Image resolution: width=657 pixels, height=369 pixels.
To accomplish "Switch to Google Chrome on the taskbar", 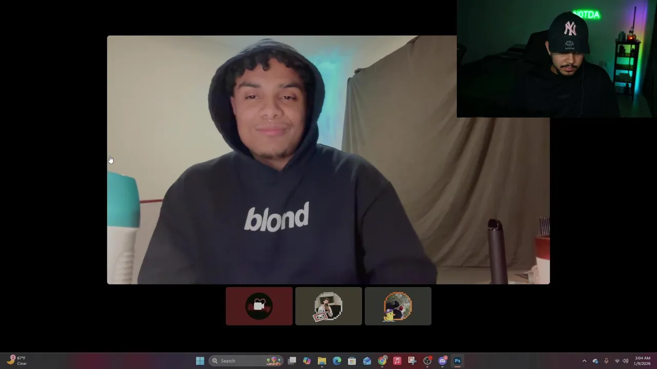I will pyautogui.click(x=382, y=361).
